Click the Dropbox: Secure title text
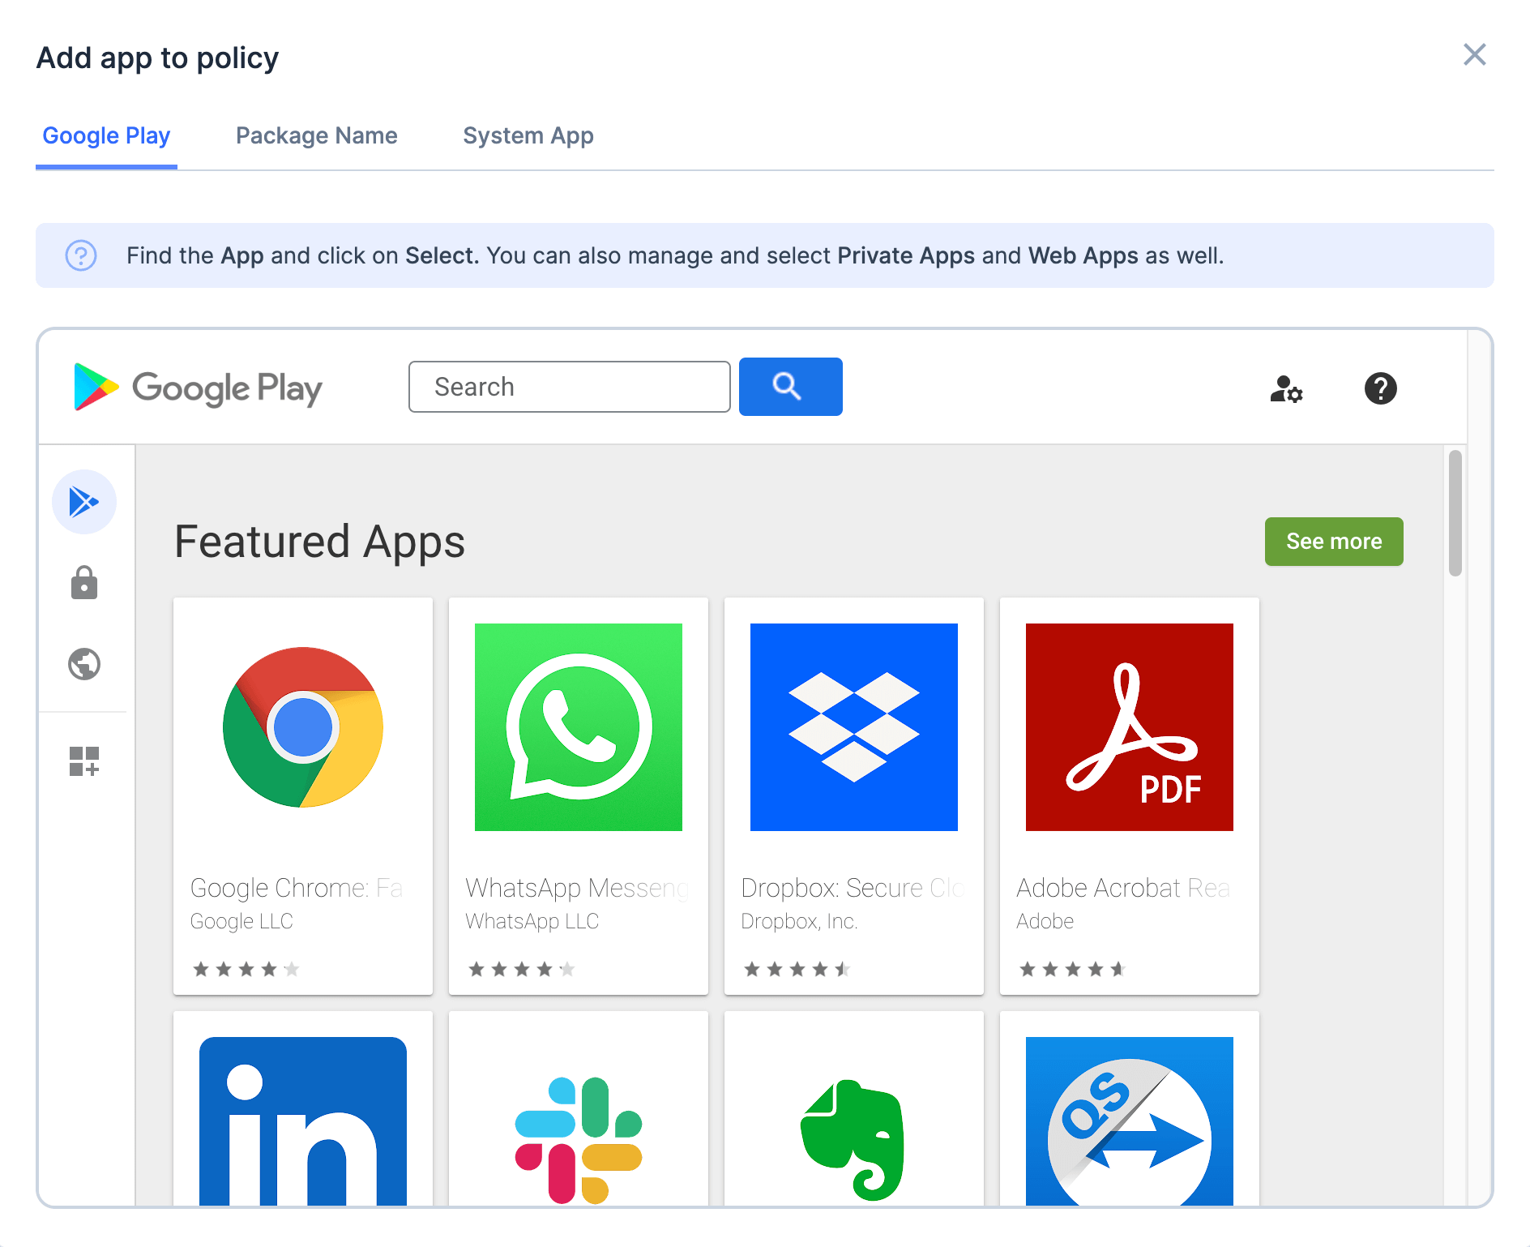 tap(853, 888)
